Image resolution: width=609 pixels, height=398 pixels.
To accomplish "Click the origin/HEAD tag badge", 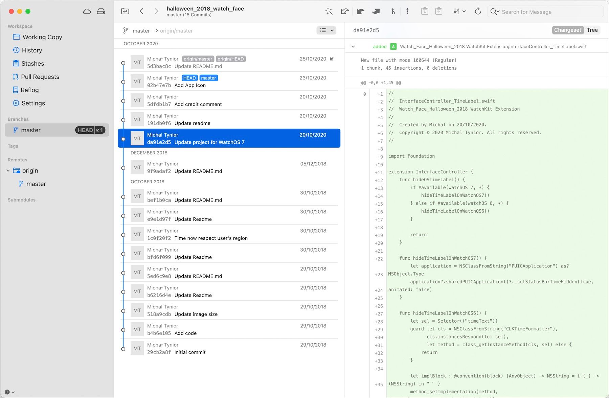I will click(231, 59).
